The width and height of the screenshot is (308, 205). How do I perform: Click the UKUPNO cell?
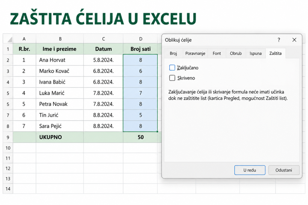[60, 137]
